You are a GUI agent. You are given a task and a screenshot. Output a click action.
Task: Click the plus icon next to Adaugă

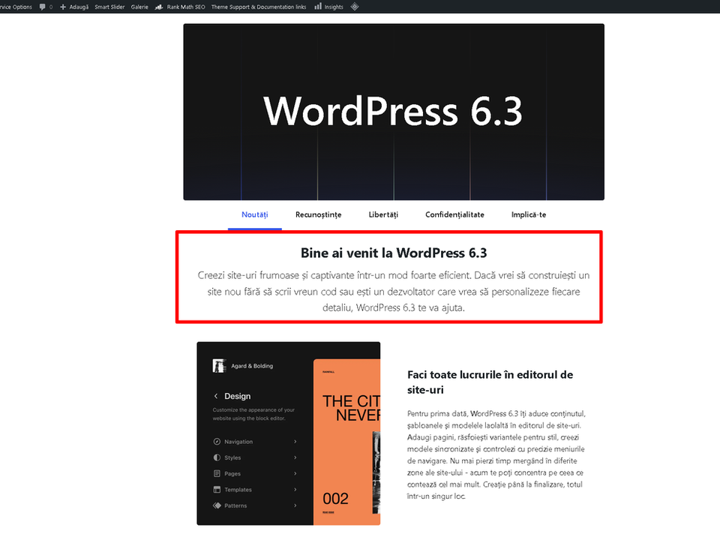[63, 7]
